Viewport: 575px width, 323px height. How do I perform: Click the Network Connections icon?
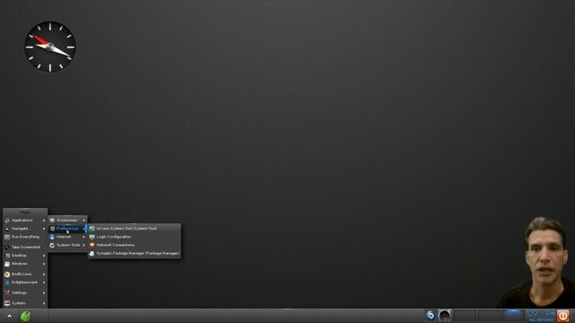click(92, 245)
